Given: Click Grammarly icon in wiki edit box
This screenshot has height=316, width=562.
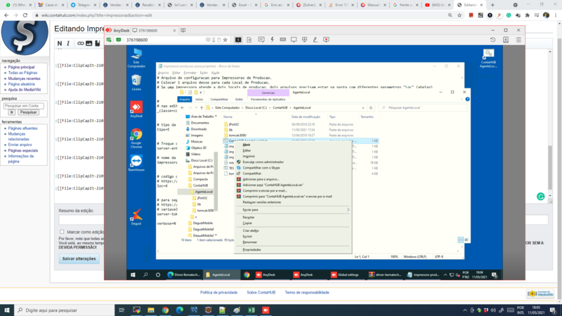Looking at the screenshot, I should pyautogui.click(x=540, y=197).
